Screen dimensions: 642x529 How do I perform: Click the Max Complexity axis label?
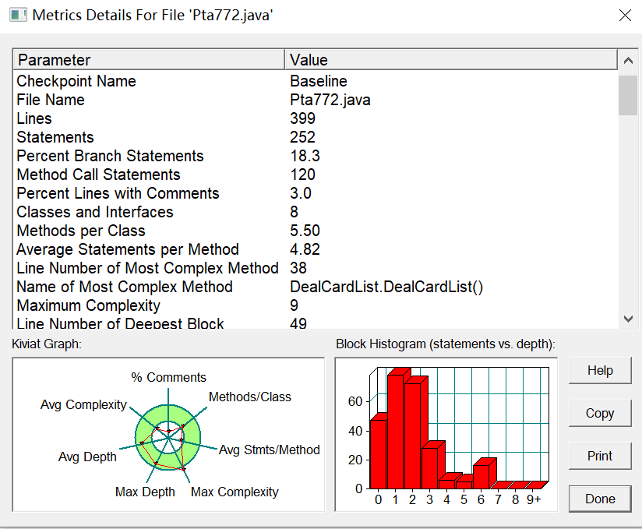tap(235, 492)
